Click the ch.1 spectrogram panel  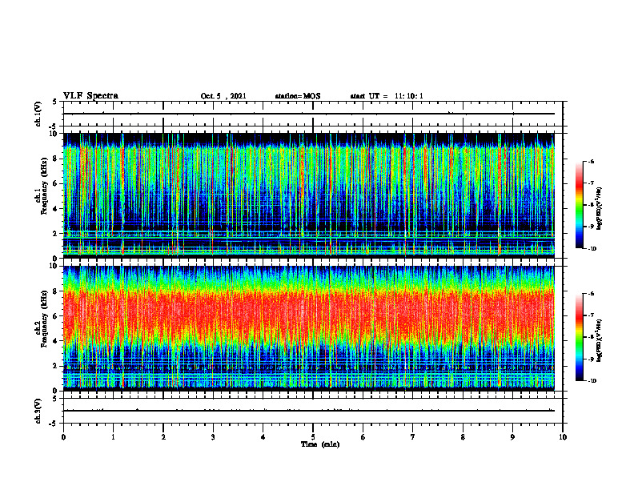(309, 195)
